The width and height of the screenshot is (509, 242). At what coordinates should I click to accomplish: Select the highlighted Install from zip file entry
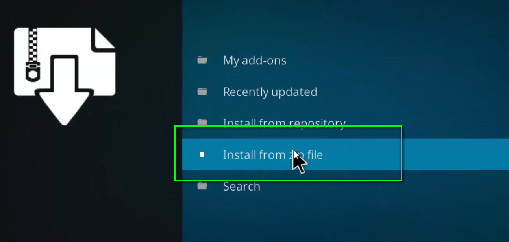(x=273, y=154)
